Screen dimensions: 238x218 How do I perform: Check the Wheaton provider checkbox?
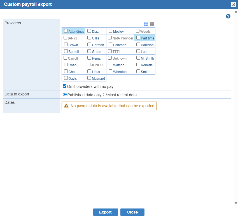(x=111, y=71)
